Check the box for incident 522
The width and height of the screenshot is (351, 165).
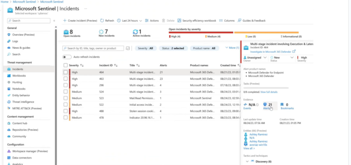click(66, 104)
